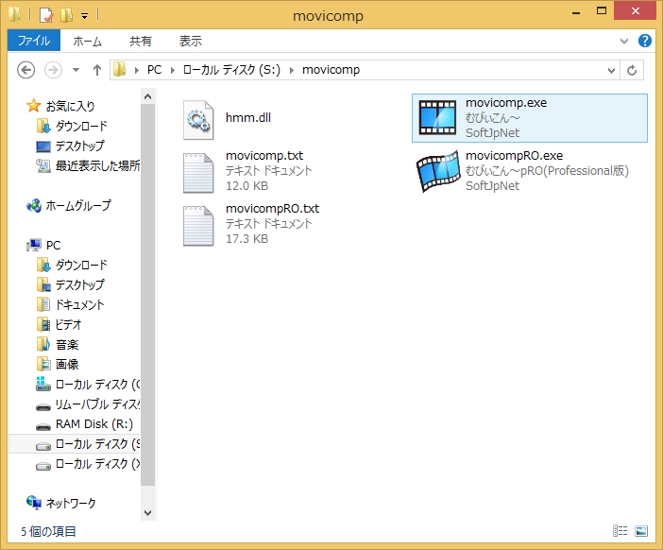
Task: Refresh the movicomp folder view
Action: click(632, 70)
